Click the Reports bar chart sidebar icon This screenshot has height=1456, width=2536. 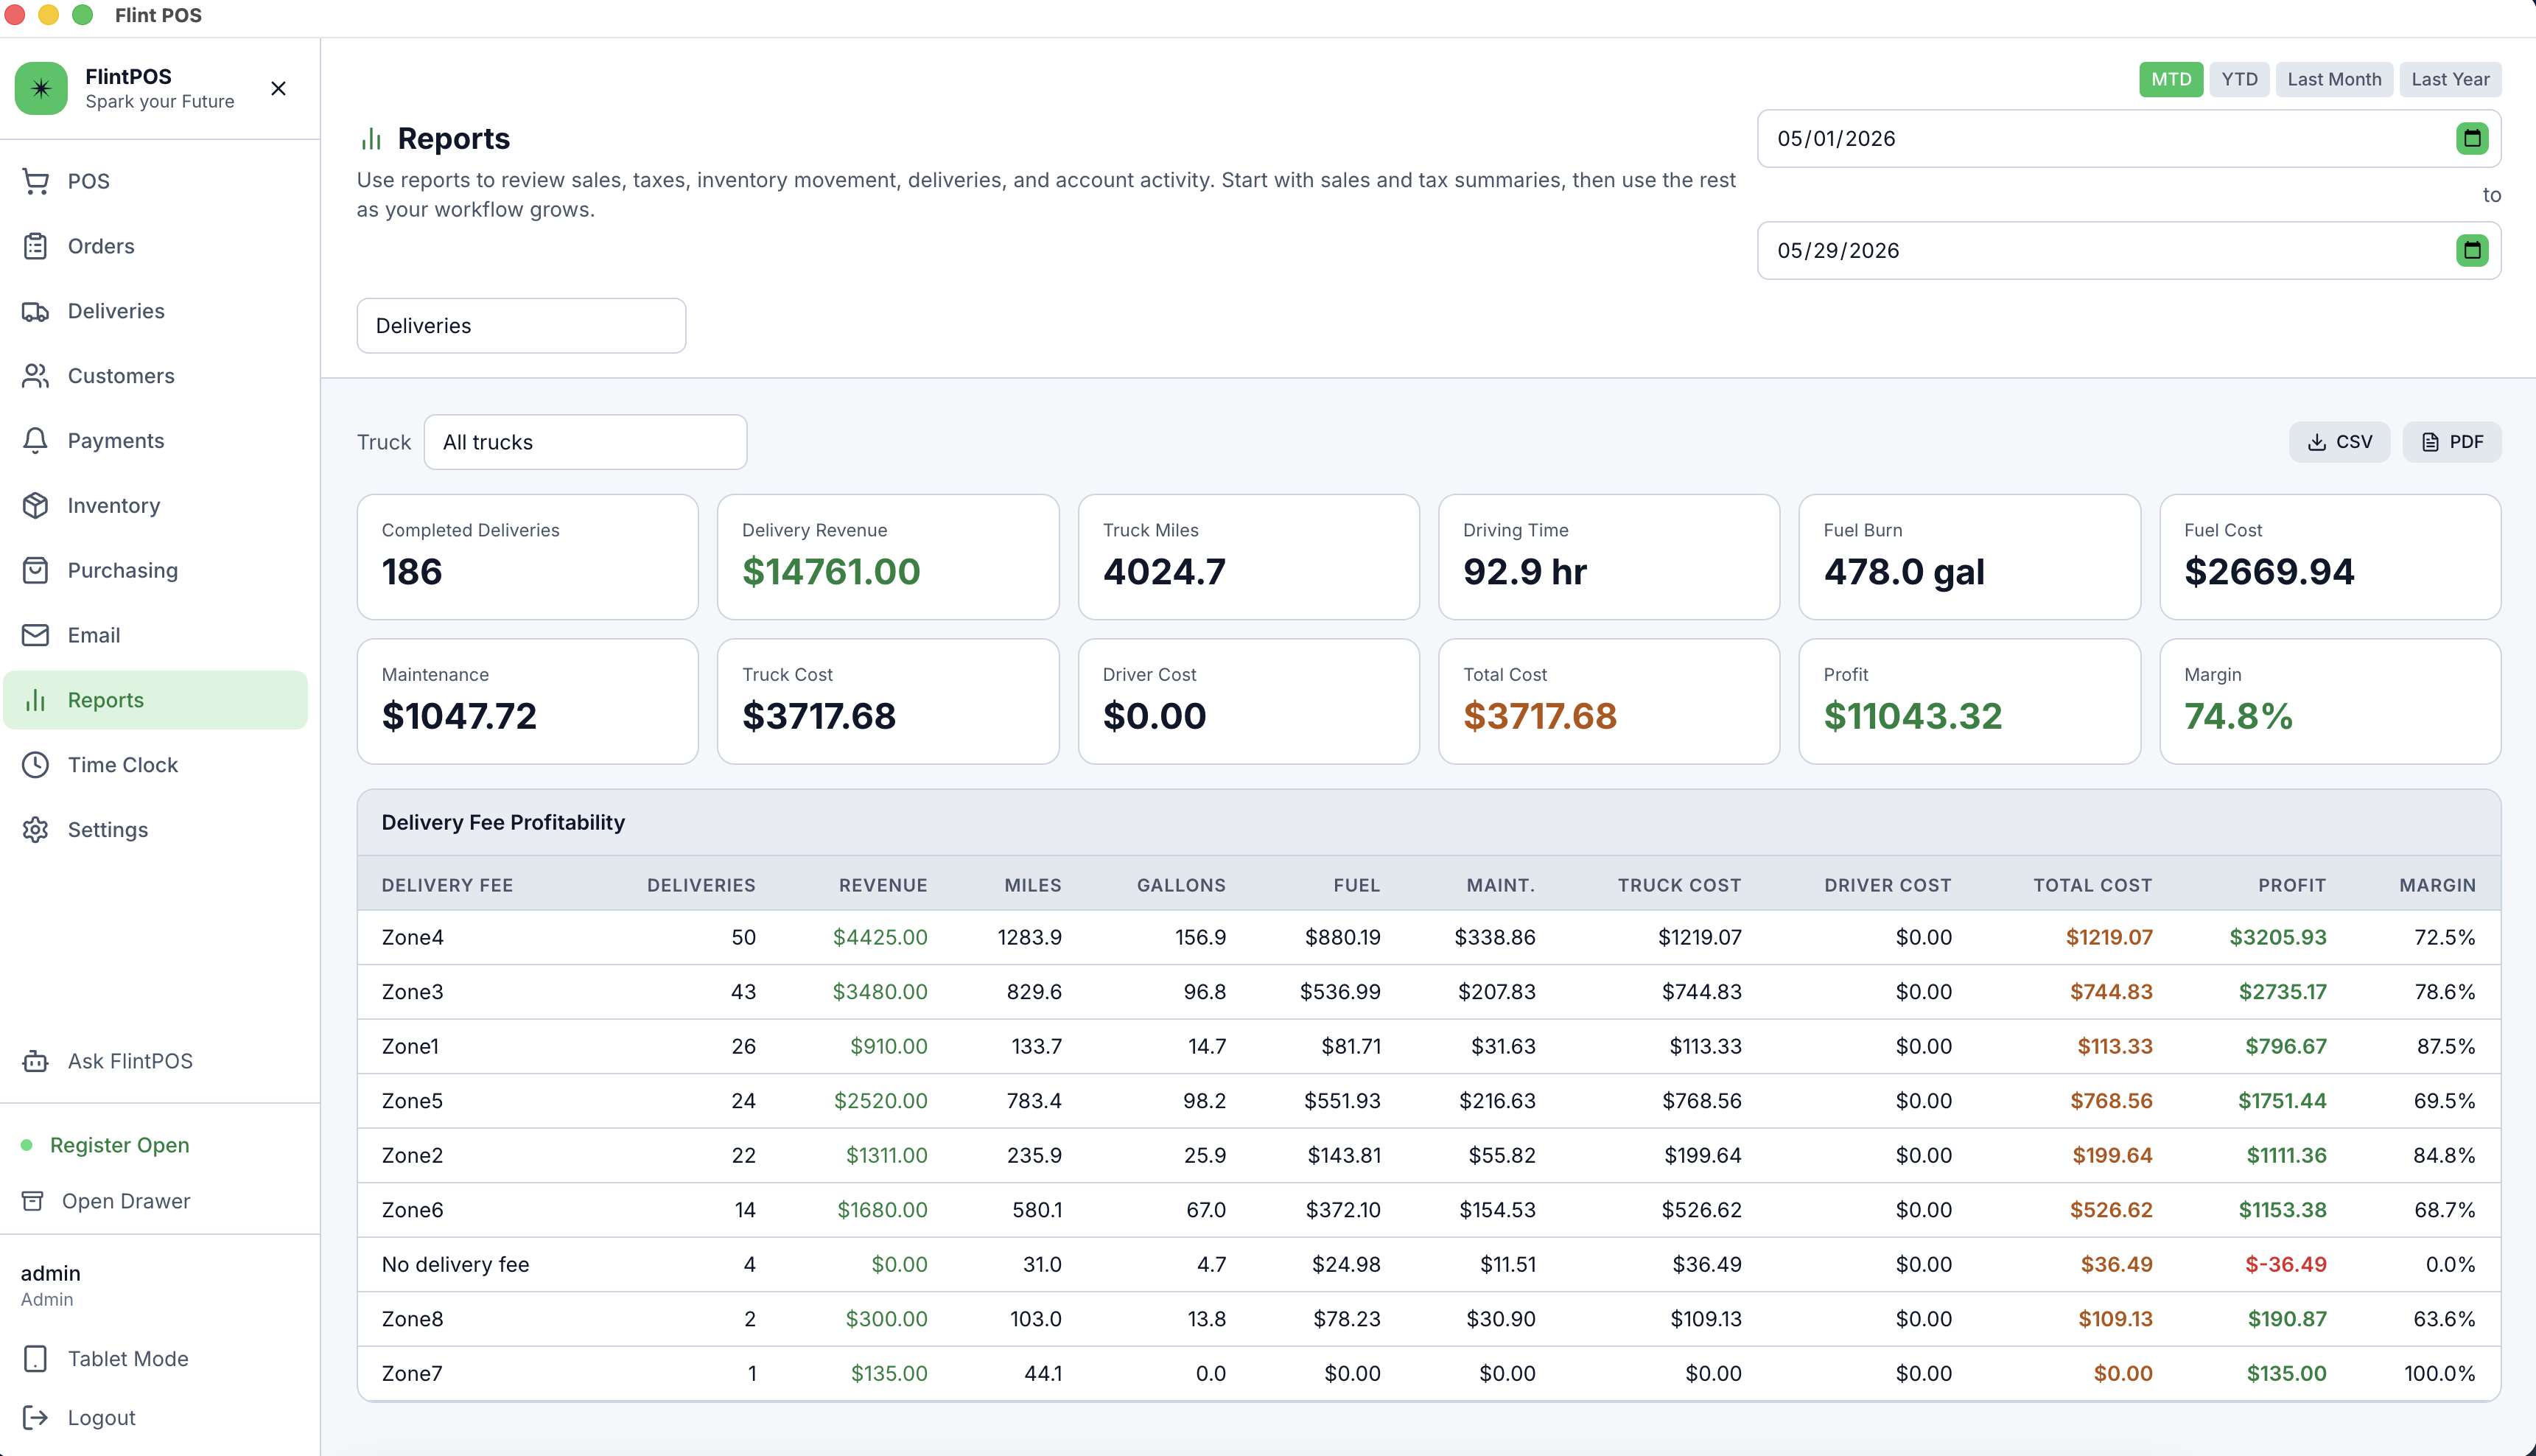(36, 700)
